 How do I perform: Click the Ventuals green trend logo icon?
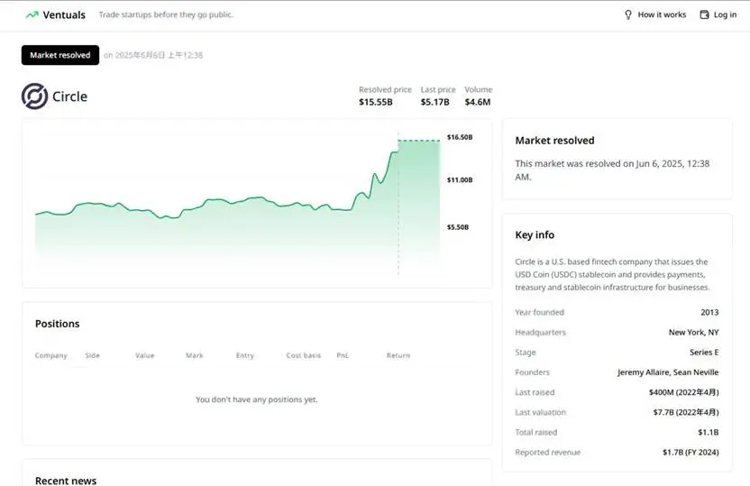point(32,14)
